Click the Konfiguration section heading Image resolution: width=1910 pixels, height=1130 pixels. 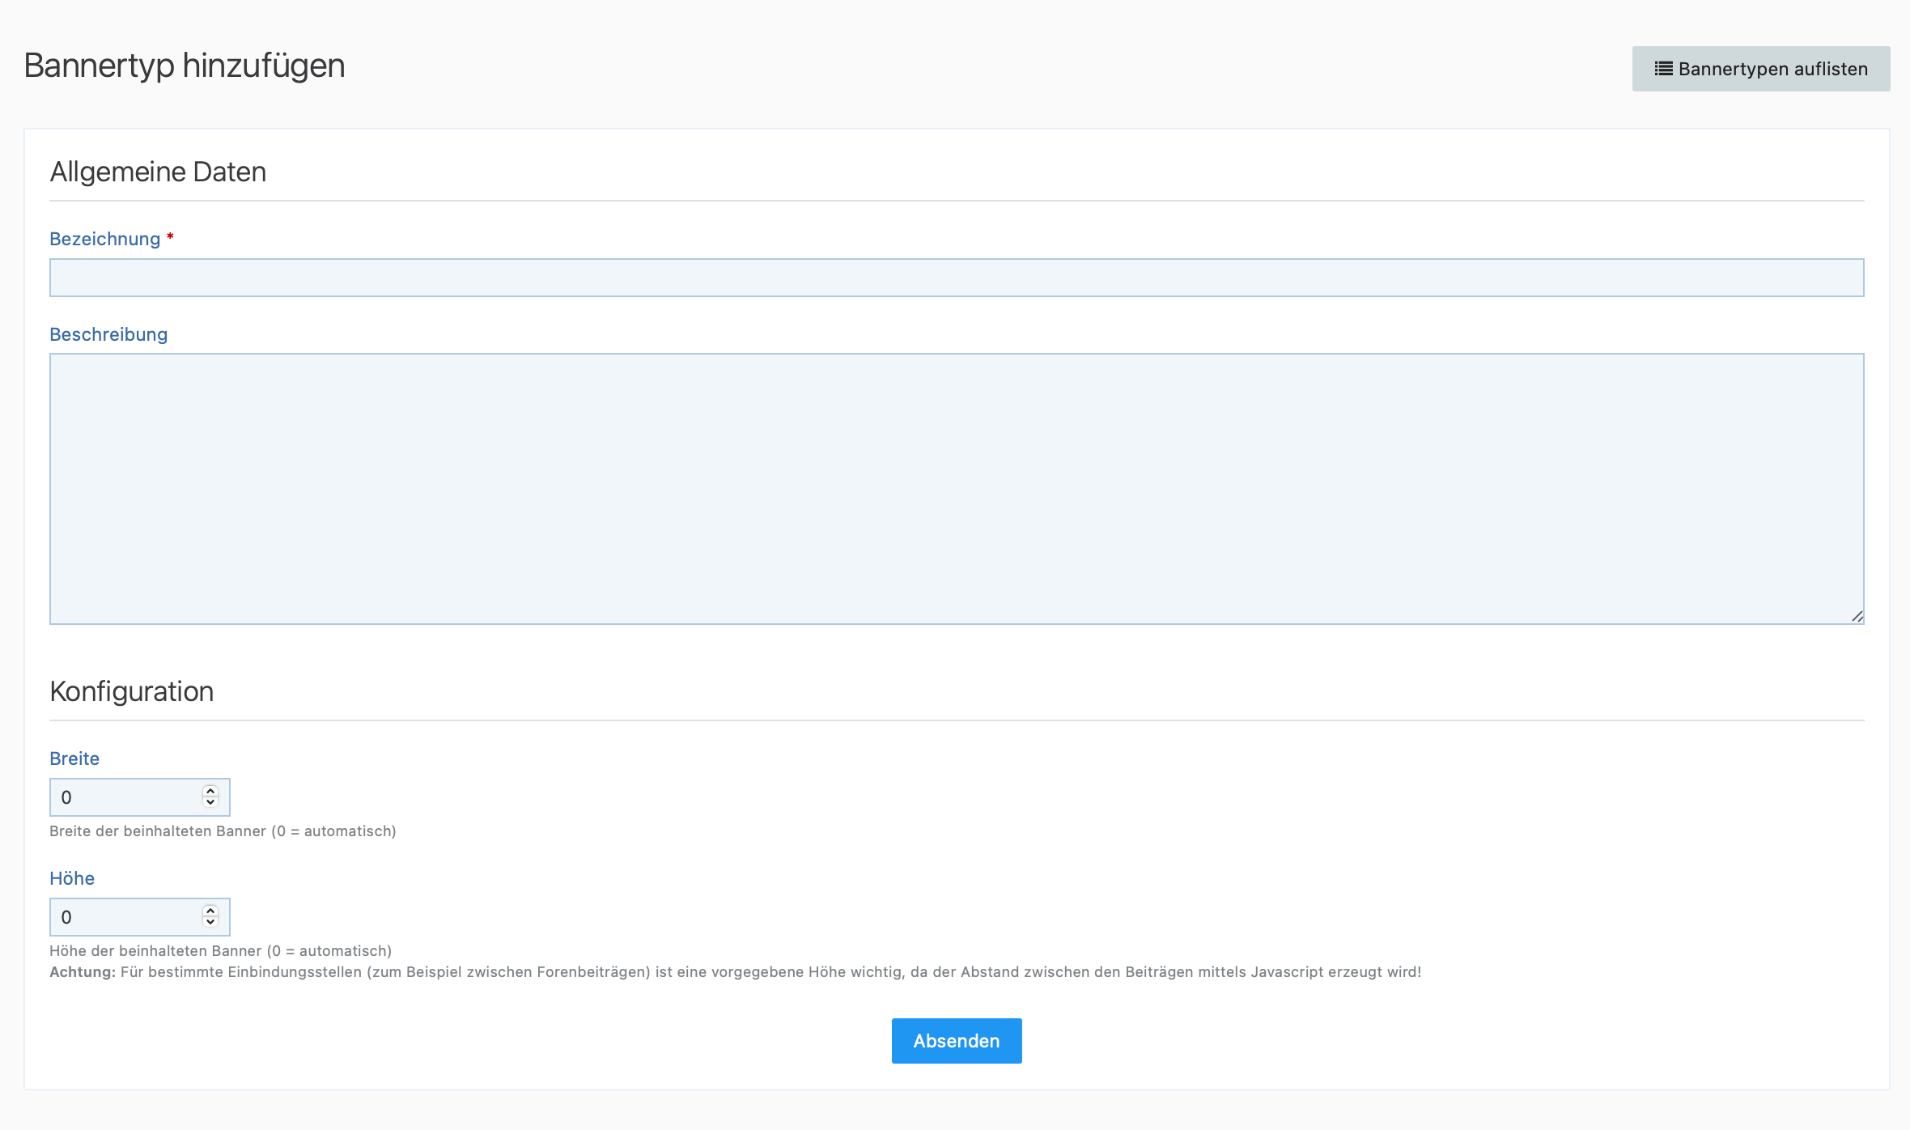point(132,692)
